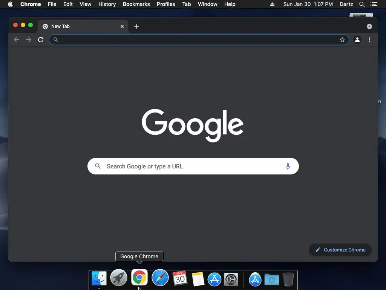Open the App Store beside System Preferences

(x=214, y=279)
